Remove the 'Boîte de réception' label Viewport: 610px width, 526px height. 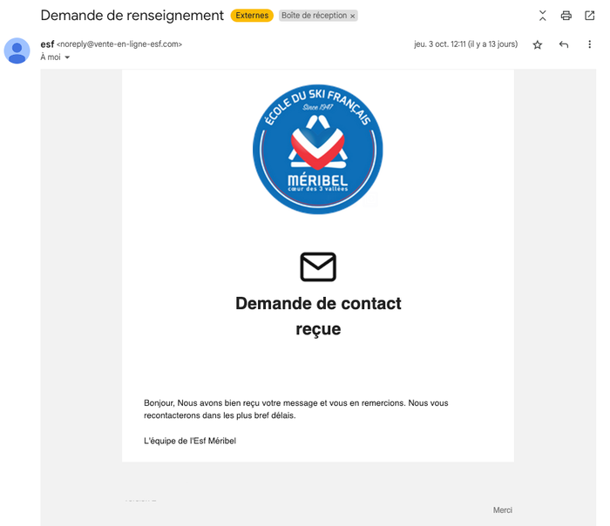point(352,16)
